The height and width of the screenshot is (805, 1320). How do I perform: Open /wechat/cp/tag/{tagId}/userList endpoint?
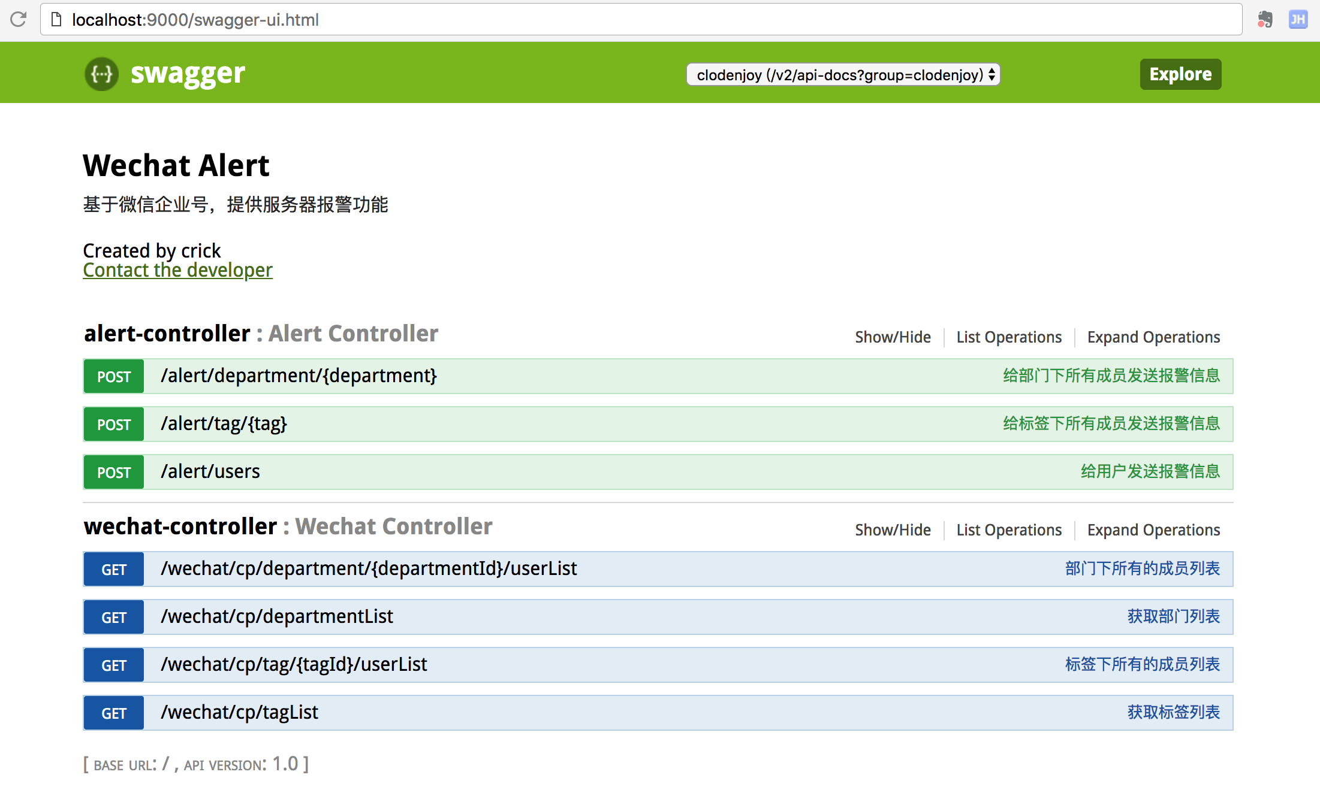coord(294,664)
